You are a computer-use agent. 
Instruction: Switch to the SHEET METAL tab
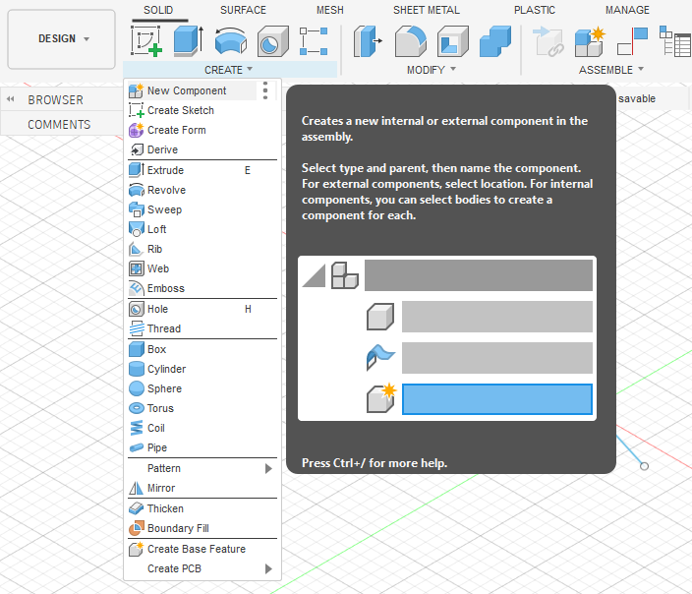click(x=428, y=10)
